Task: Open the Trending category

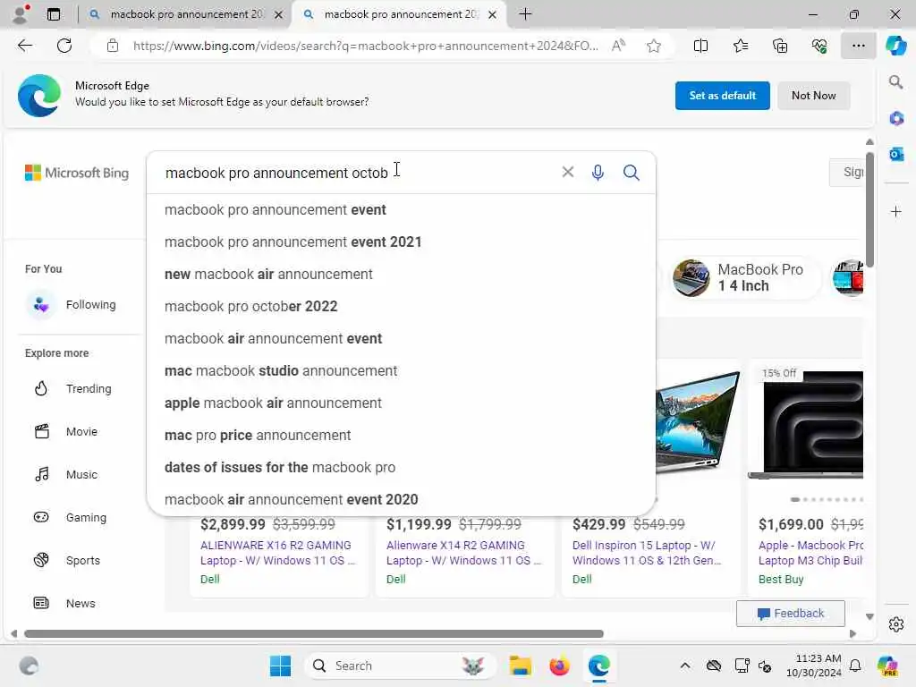Action: pos(74,388)
